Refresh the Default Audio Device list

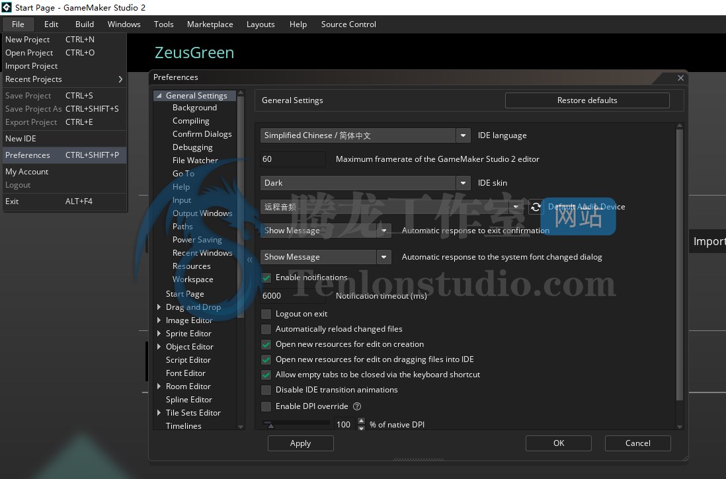click(x=536, y=207)
